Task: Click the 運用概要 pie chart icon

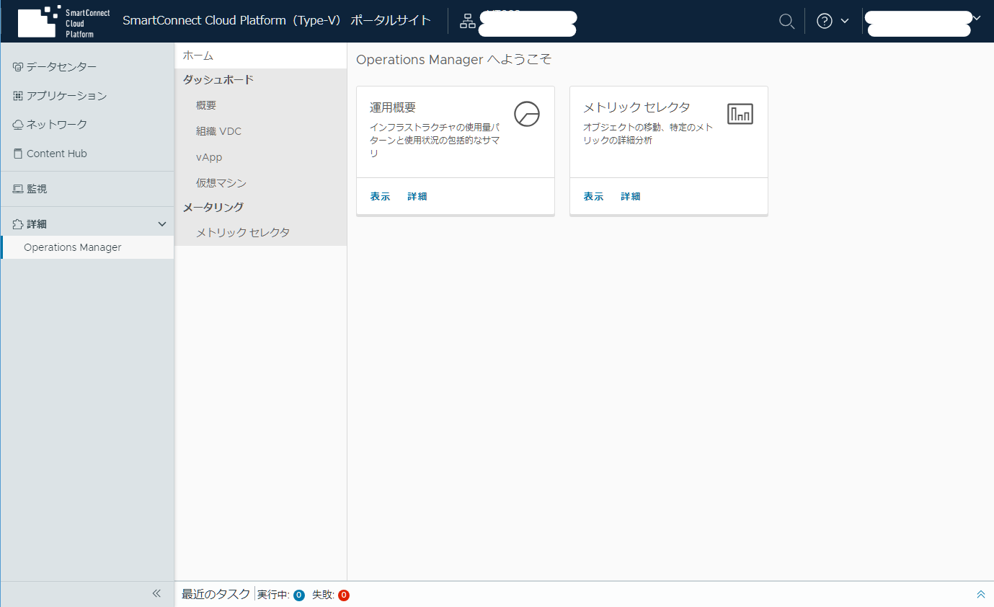Action: click(527, 114)
